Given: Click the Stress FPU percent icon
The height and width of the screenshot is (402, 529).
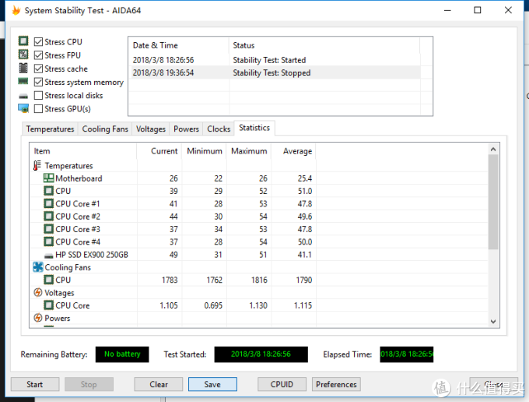Looking at the screenshot, I should 23,55.
